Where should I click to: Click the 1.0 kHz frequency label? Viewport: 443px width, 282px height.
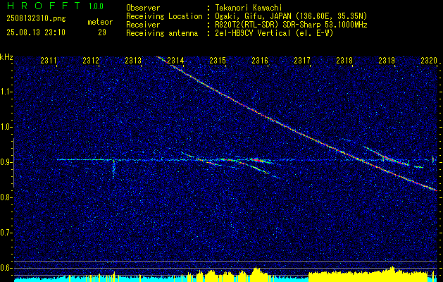6,127
